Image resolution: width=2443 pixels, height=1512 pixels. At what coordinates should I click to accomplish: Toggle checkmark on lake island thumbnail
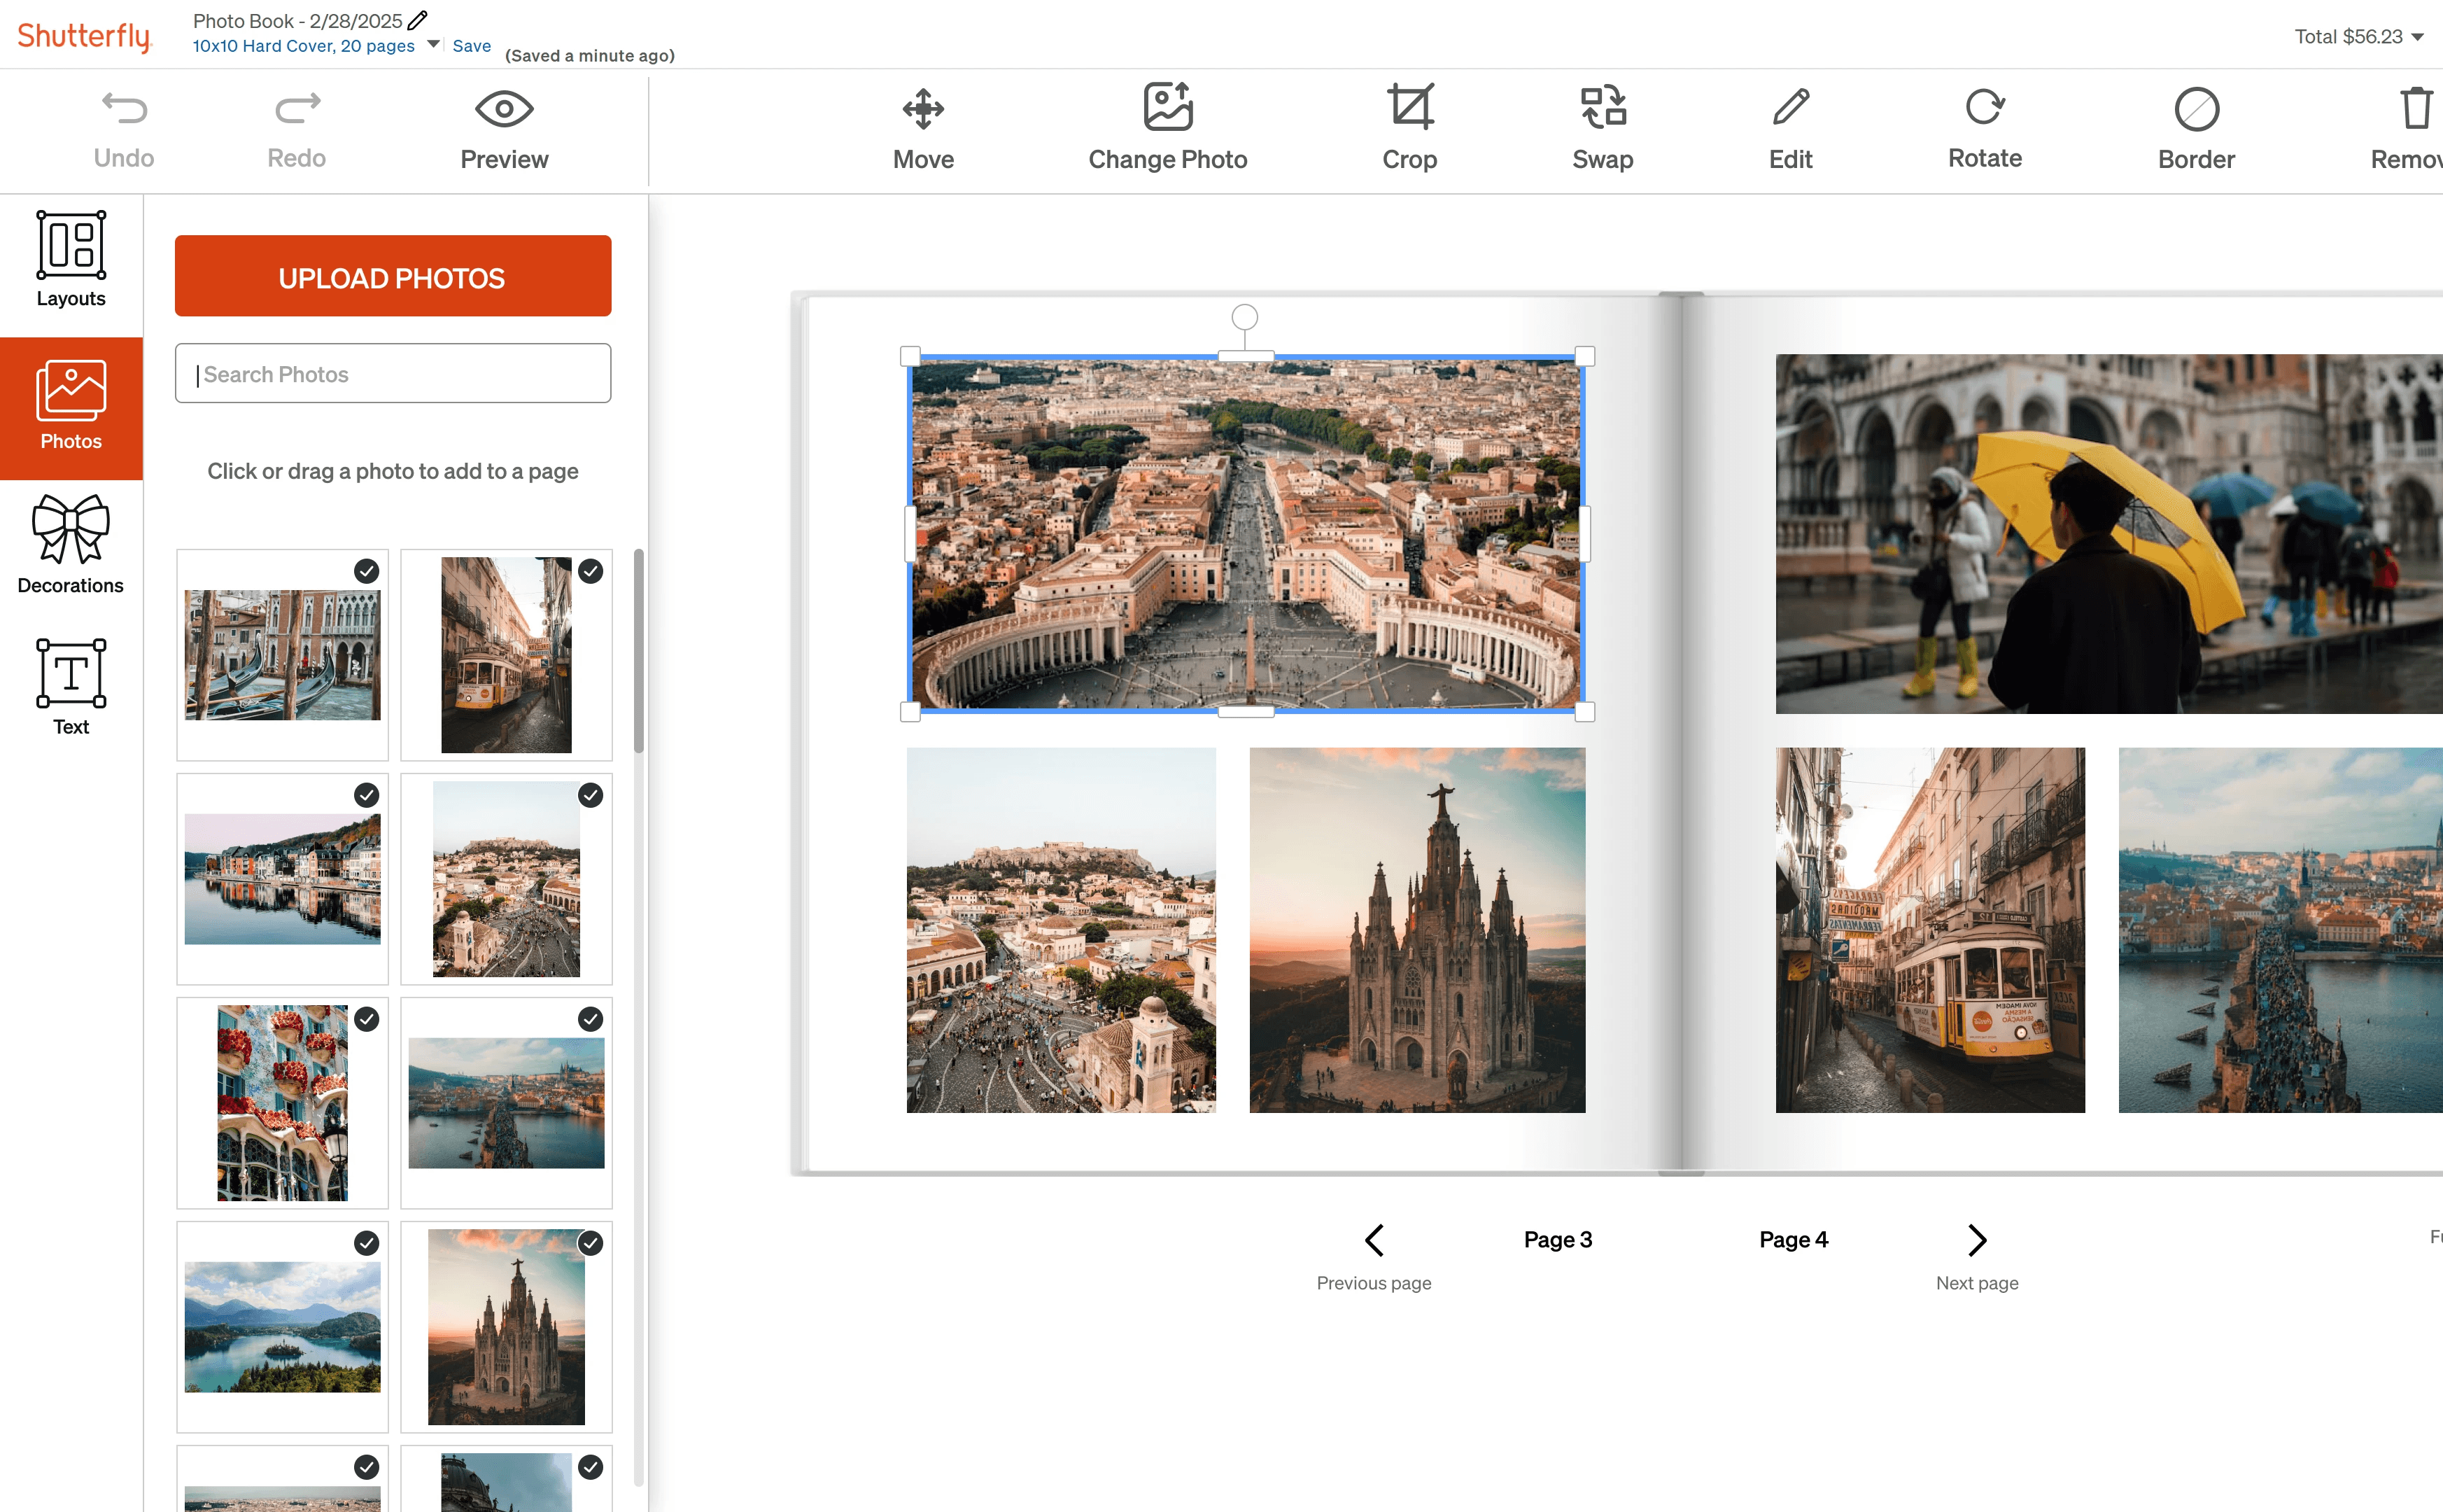coord(367,1243)
